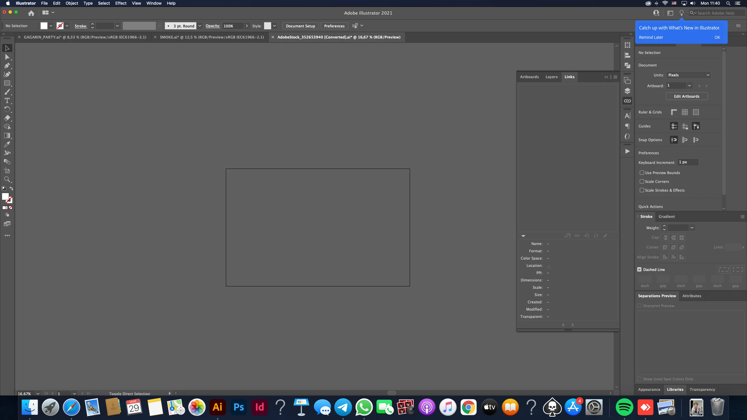The width and height of the screenshot is (747, 420).
Task: Enable Scale Corners checkbox
Action: click(642, 181)
